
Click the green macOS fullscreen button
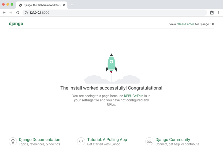click(x=12, y=4)
